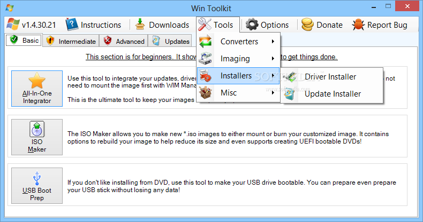The image size is (423, 222).
Task: Select Installers menu entry
Action: tap(238, 76)
